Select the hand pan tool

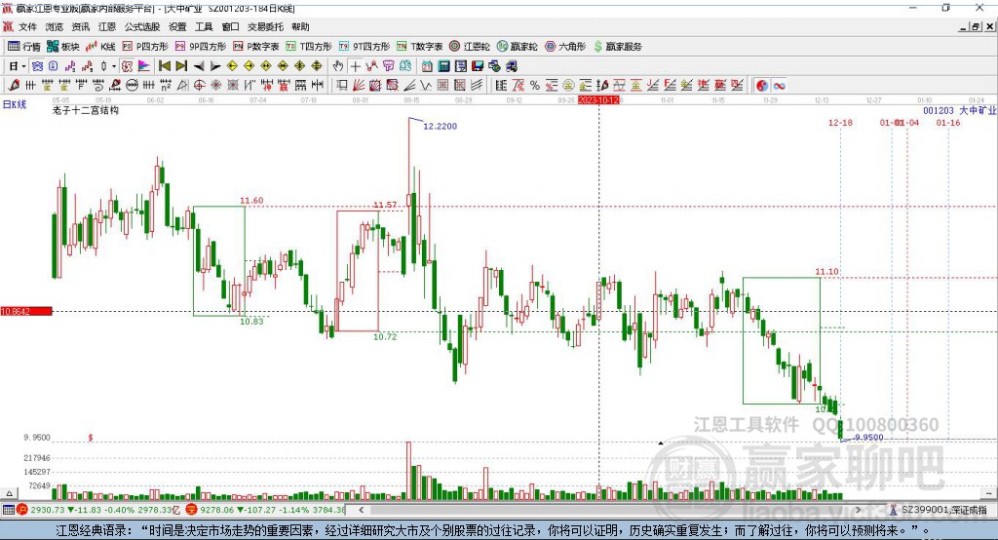338,66
